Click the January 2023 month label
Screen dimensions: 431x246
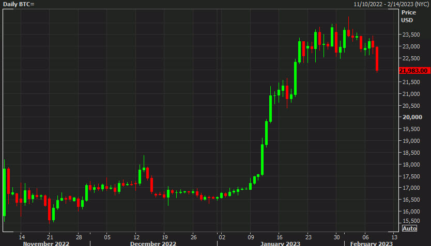pyautogui.click(x=280, y=243)
